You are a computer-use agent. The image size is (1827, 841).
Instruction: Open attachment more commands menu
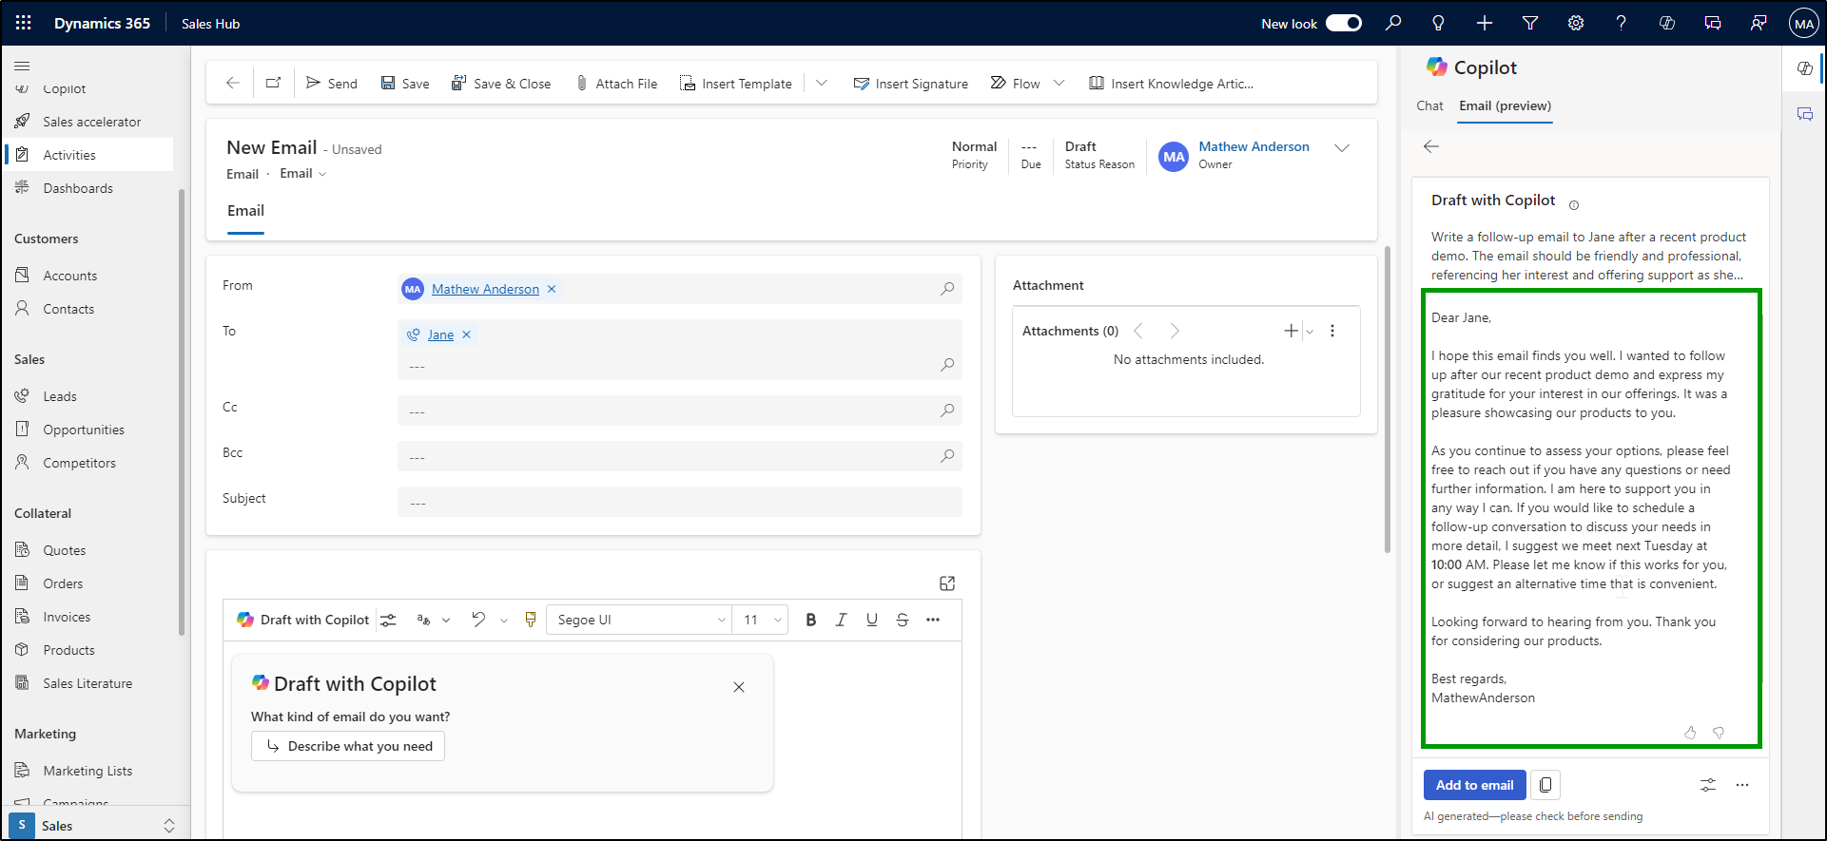coord(1332,331)
